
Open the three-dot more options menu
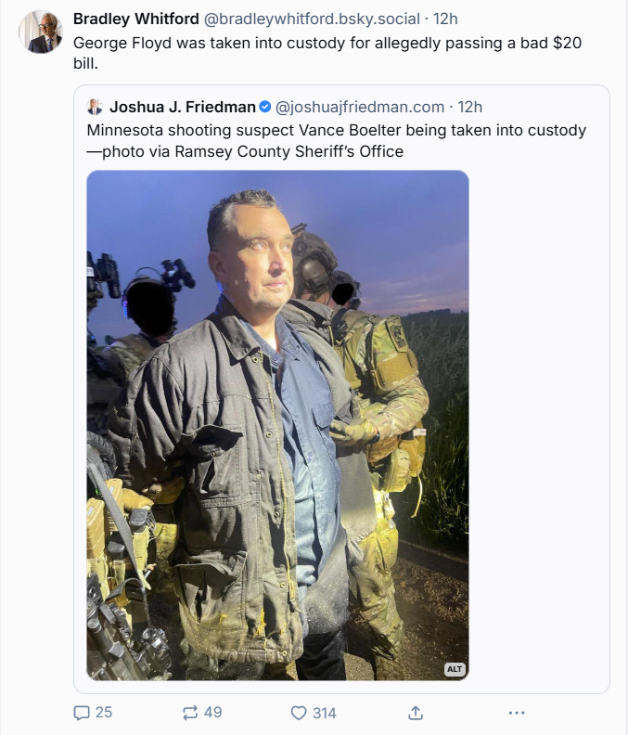(x=517, y=713)
